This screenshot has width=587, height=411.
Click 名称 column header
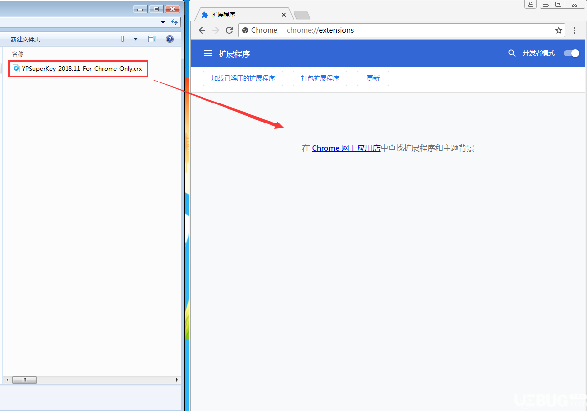[x=18, y=54]
